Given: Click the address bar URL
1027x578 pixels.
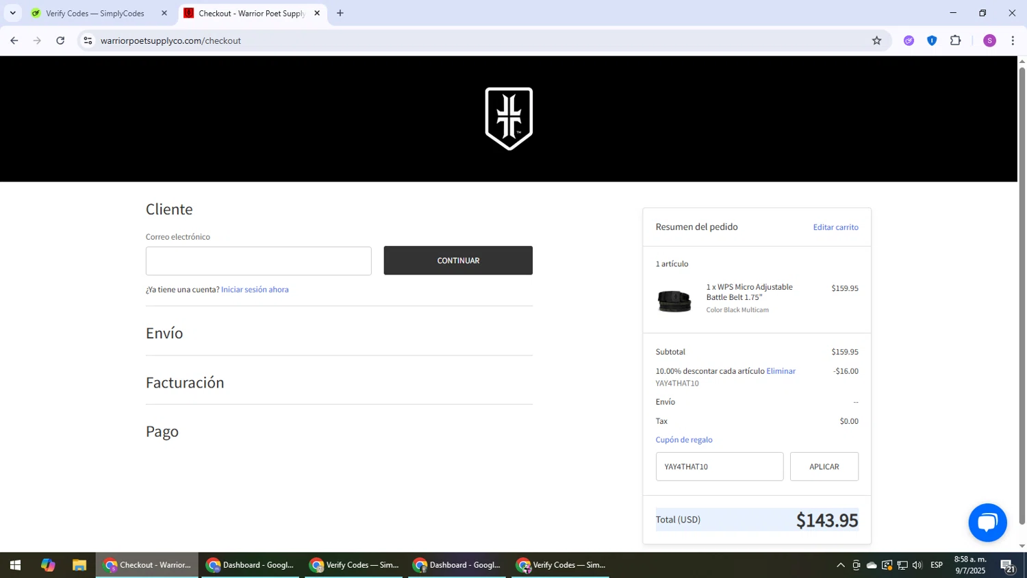Looking at the screenshot, I should pyautogui.click(x=170, y=40).
